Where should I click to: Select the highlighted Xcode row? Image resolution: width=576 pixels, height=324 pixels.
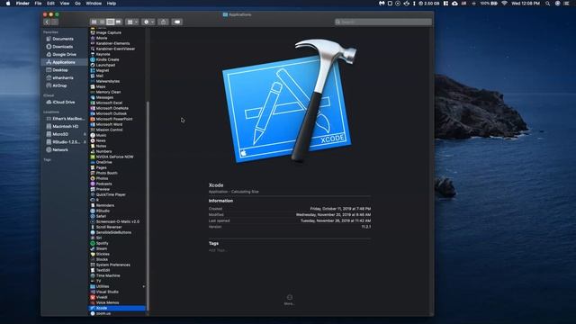coord(118,308)
